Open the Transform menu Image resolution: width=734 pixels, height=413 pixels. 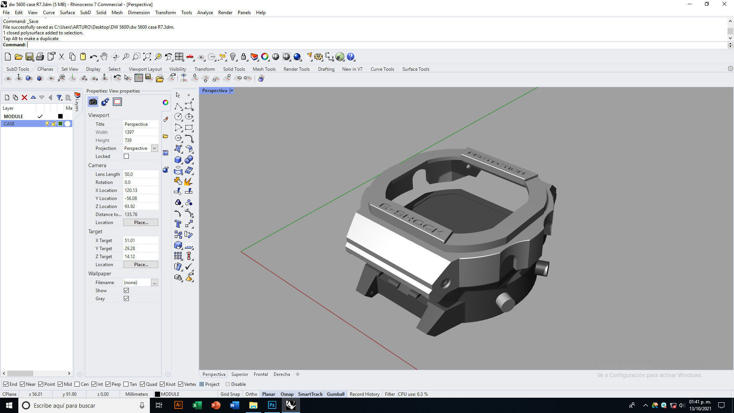165,13
